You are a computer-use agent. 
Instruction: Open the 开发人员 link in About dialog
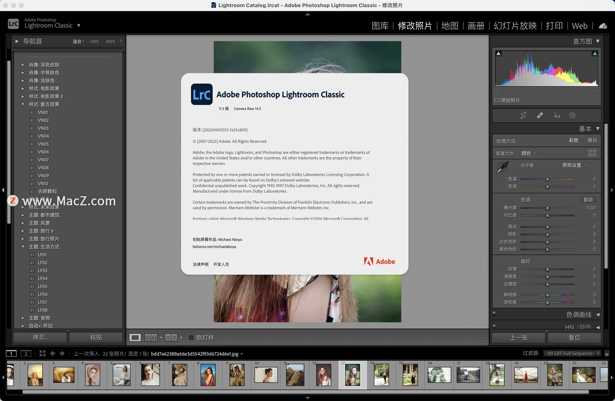tap(221, 264)
